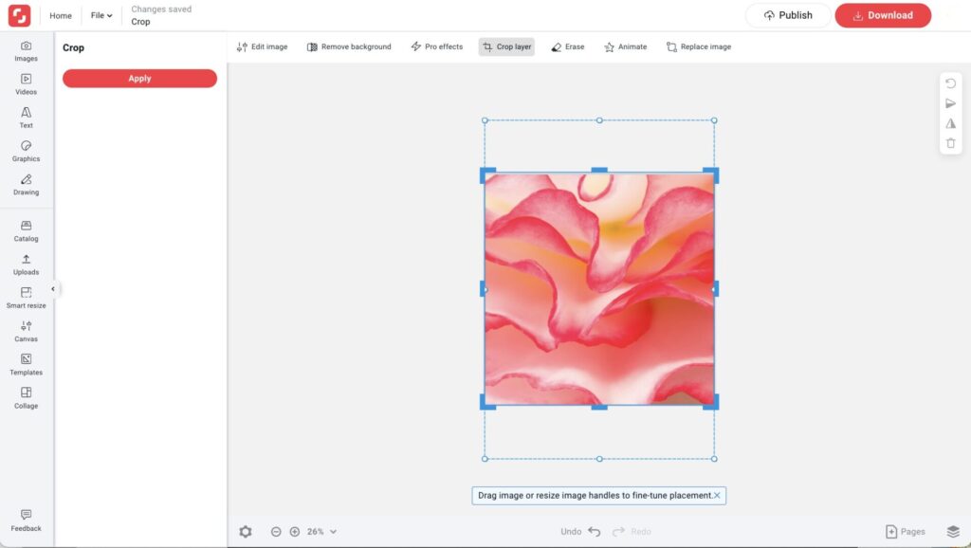
Task: Open Smart resize tool
Action: [x=26, y=298]
